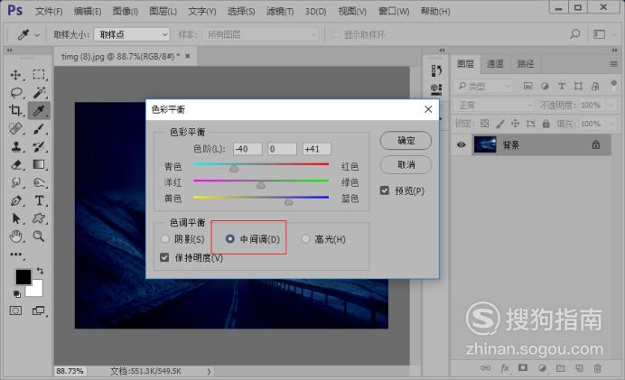Open the Edit Toolbar three-dots icon
Image resolution: width=625 pixels, height=380 pixels.
(16, 255)
